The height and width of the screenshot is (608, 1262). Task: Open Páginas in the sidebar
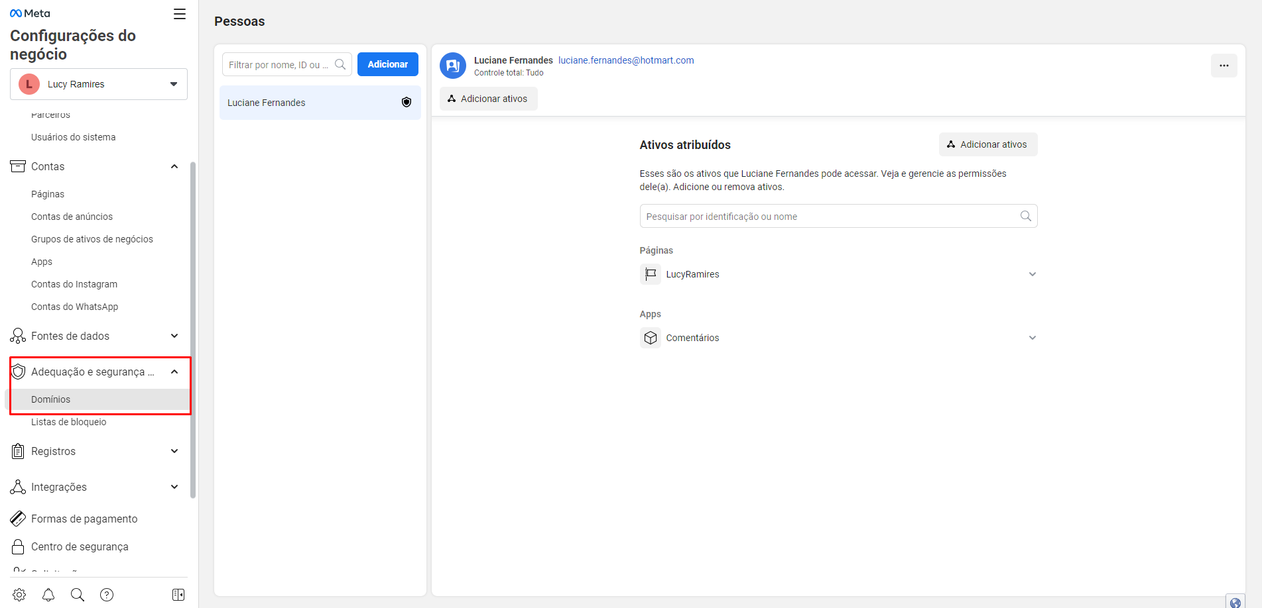point(48,194)
